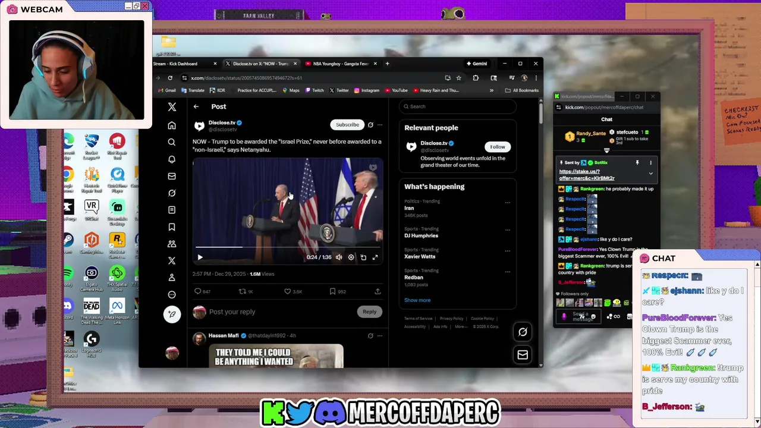Open the X home icon in sidebar
The image size is (761, 428).
(172, 125)
